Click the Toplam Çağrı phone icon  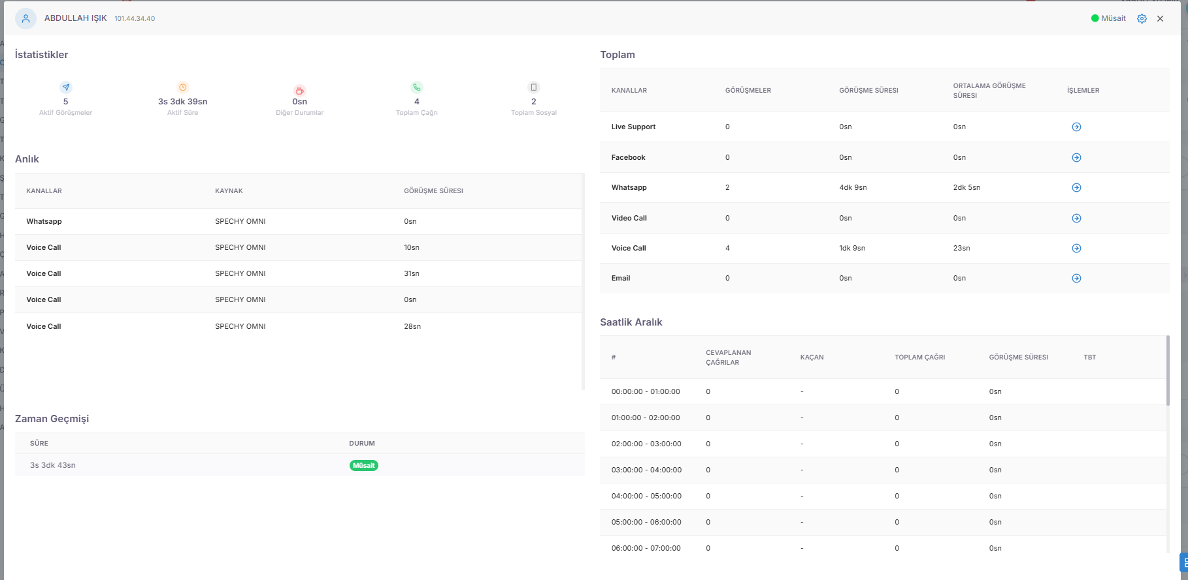417,87
